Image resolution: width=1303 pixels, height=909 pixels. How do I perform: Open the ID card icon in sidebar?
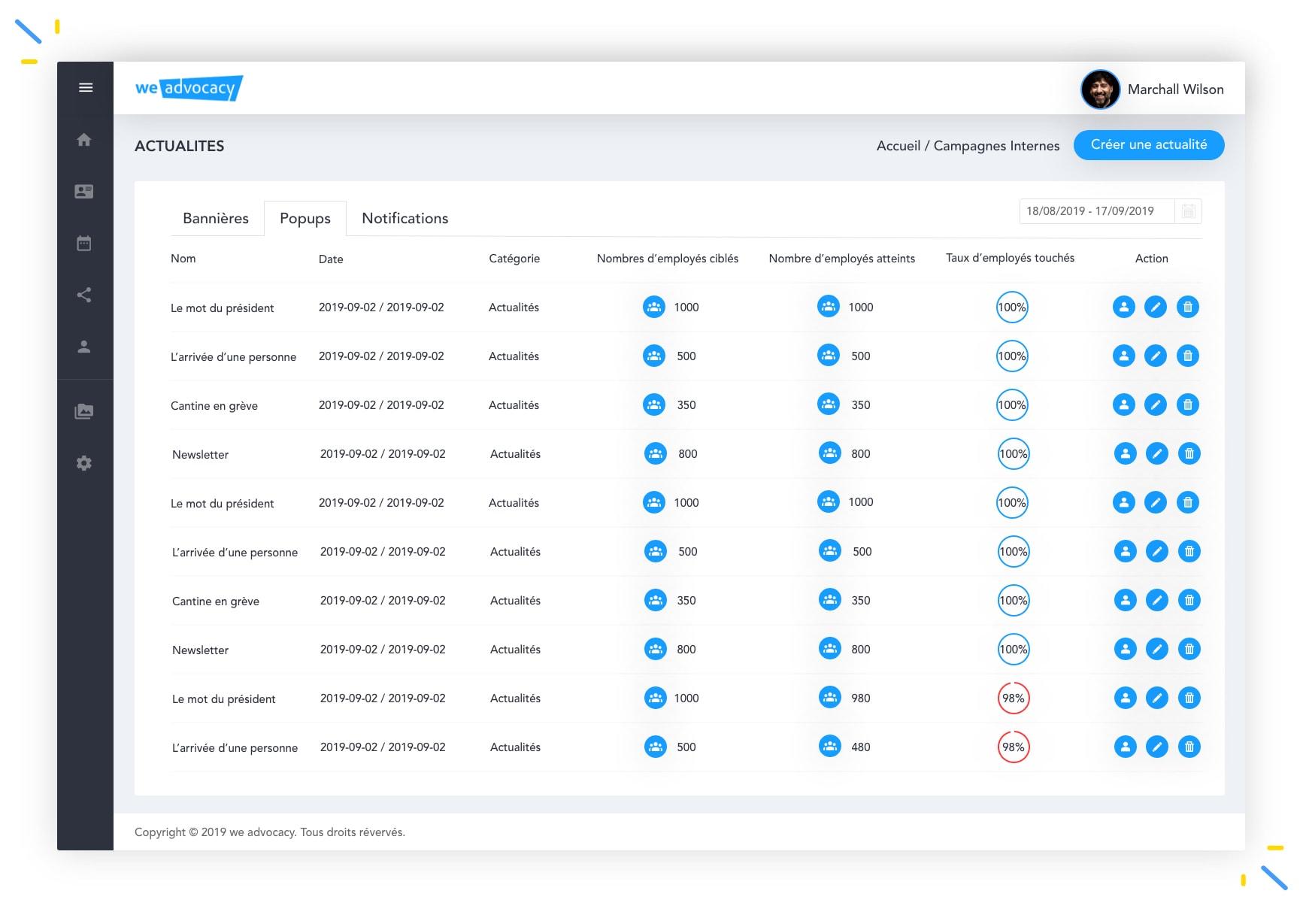click(x=84, y=191)
